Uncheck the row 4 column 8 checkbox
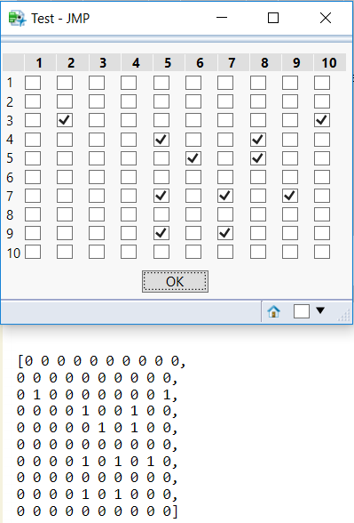354x523 pixels. pyautogui.click(x=258, y=140)
